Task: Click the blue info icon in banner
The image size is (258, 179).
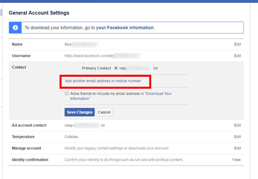Action: pyautogui.click(x=15, y=27)
